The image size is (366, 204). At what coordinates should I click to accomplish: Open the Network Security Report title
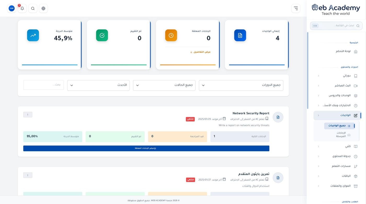point(251,113)
